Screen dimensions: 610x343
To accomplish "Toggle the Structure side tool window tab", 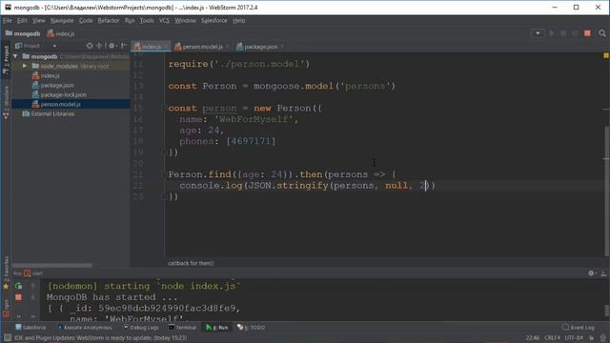I will point(6,102).
